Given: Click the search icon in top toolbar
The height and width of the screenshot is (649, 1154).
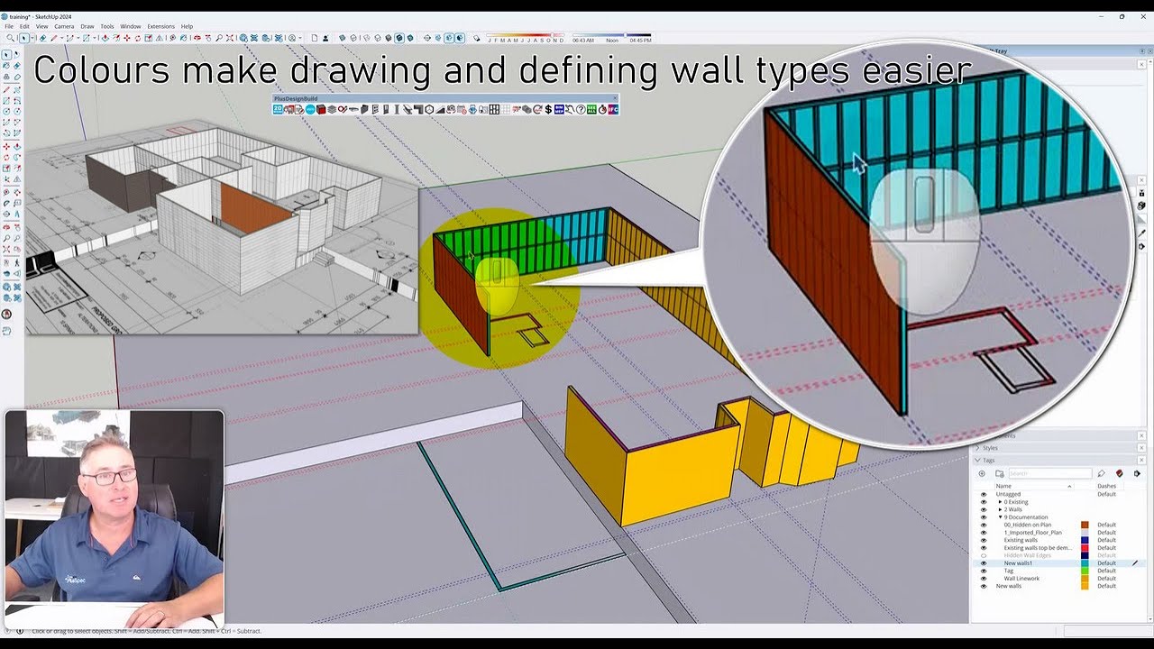Looking at the screenshot, I should coord(10,38).
